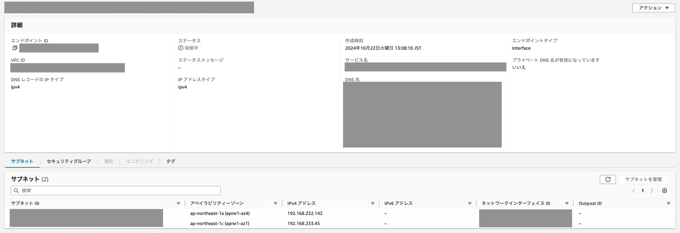The height and width of the screenshot is (233, 680).
Task: Click the IPv4 アドレス column header
Action: pyautogui.click(x=301, y=203)
